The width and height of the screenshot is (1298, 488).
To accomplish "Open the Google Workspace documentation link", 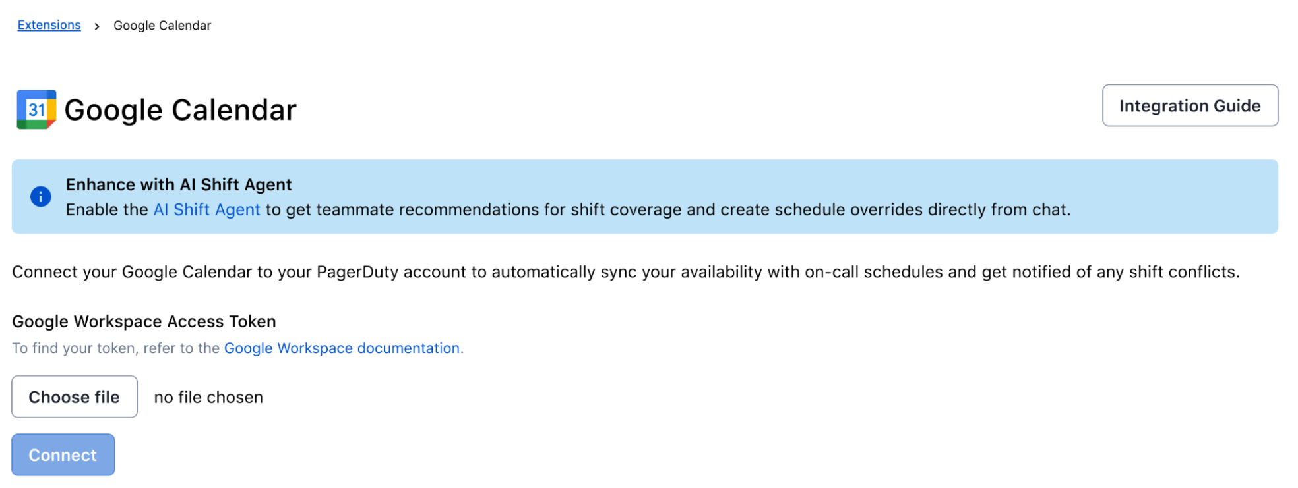I will 342,348.
